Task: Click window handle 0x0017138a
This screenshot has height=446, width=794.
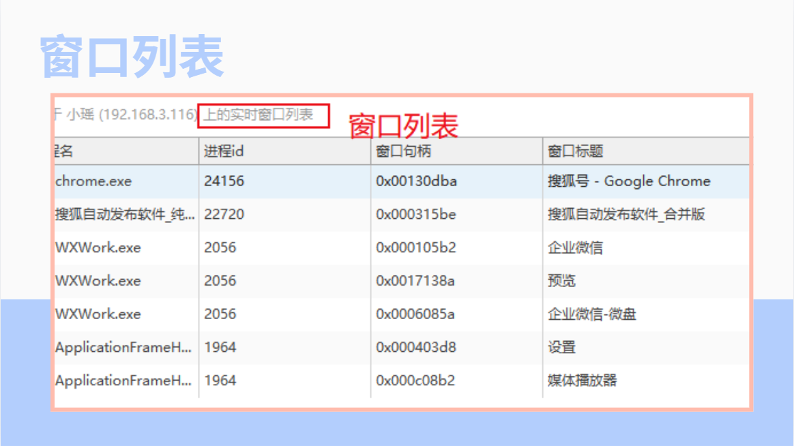Action: click(415, 281)
